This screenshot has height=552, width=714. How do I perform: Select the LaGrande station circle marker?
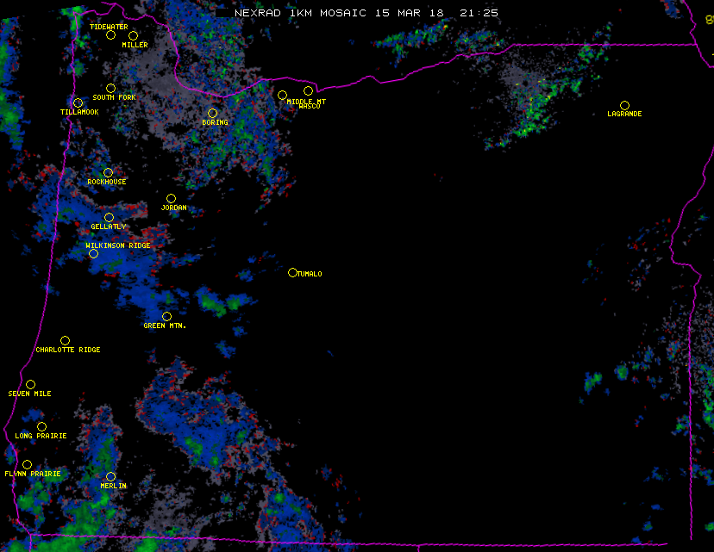pos(624,105)
